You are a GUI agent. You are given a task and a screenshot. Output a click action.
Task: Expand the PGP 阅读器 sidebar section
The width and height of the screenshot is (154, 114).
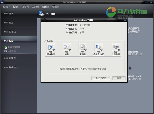pos(18,58)
